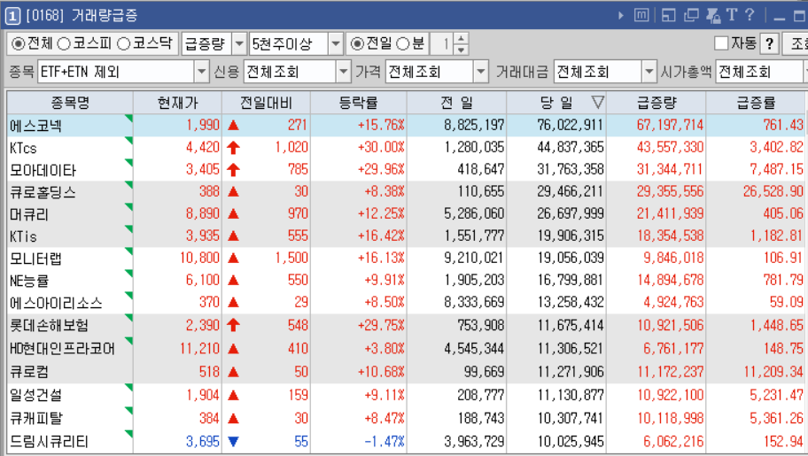The height and width of the screenshot is (456, 808).
Task: Decrease the minute stepper value
Action: click(x=462, y=50)
